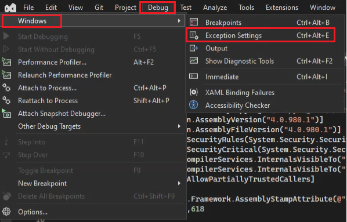347x222 pixels.
Task: Choose Breakpoints from the submenu
Action: pyautogui.click(x=265, y=23)
